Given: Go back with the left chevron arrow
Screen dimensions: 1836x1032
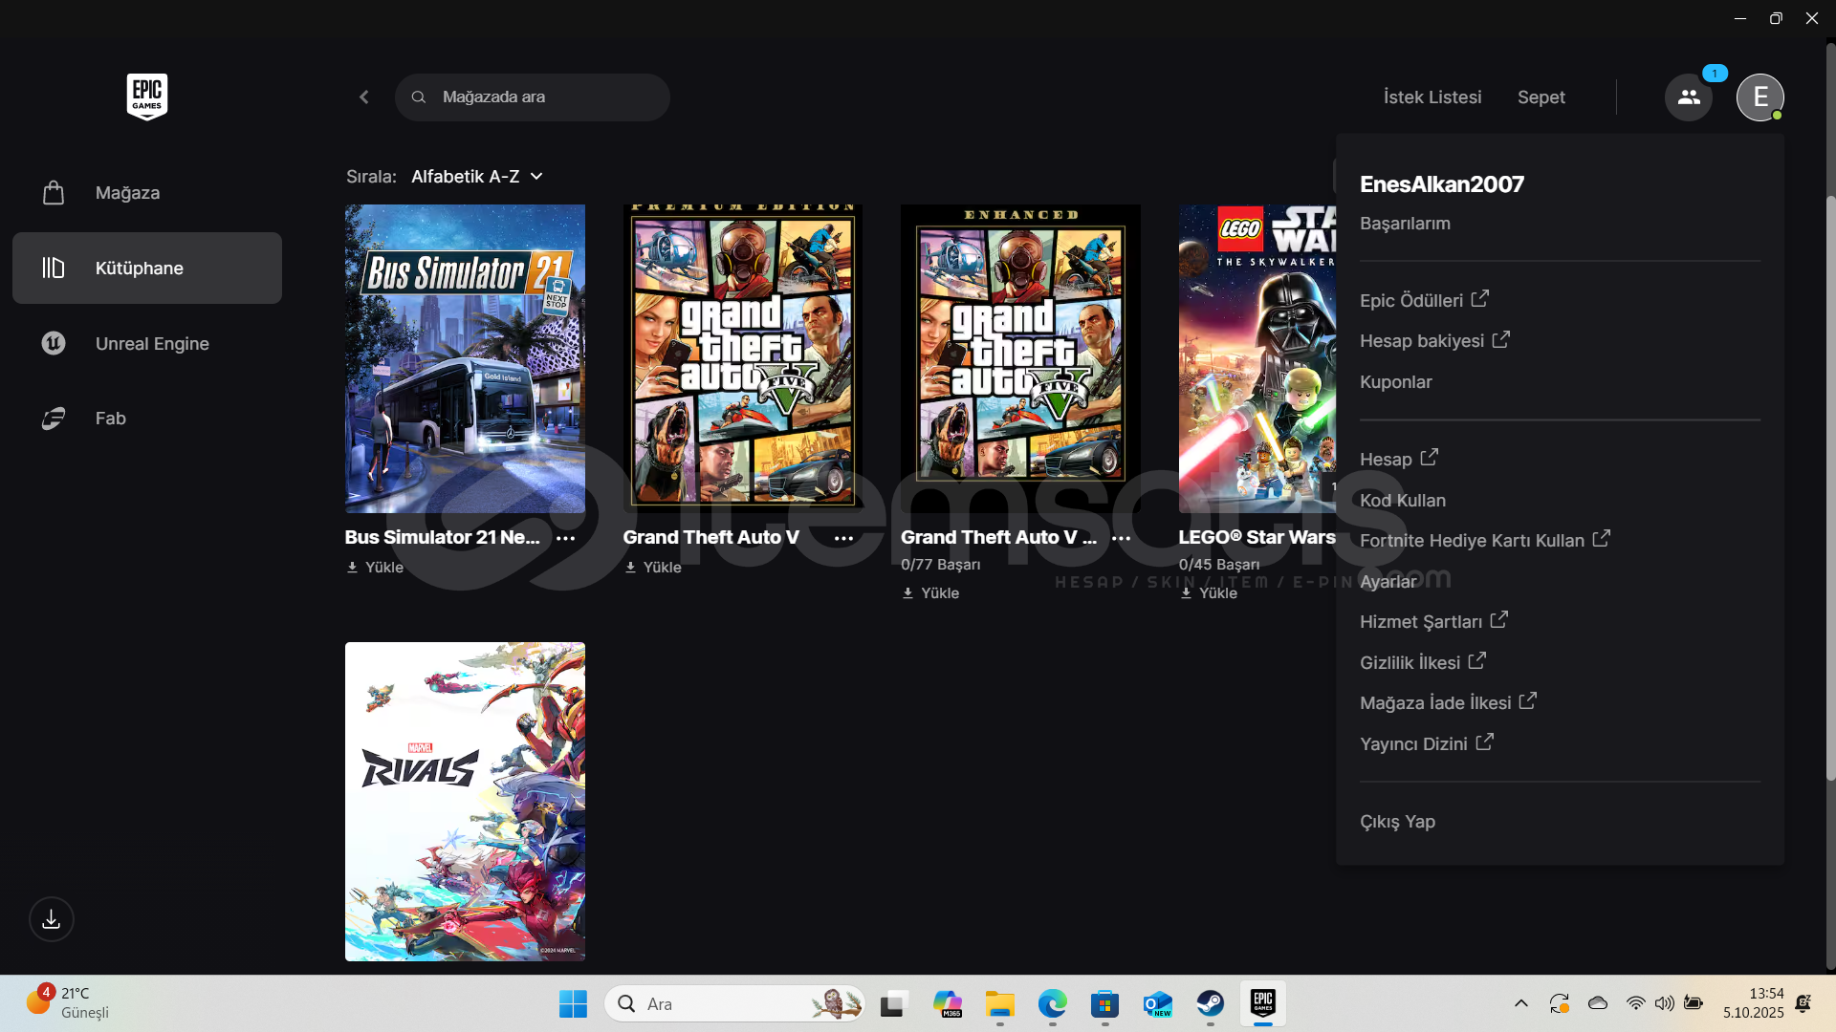Looking at the screenshot, I should coord(364,97).
